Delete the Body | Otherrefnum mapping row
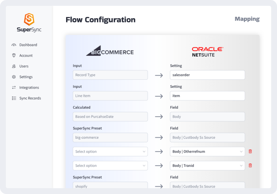This screenshot has height=194, width=277. [250, 151]
